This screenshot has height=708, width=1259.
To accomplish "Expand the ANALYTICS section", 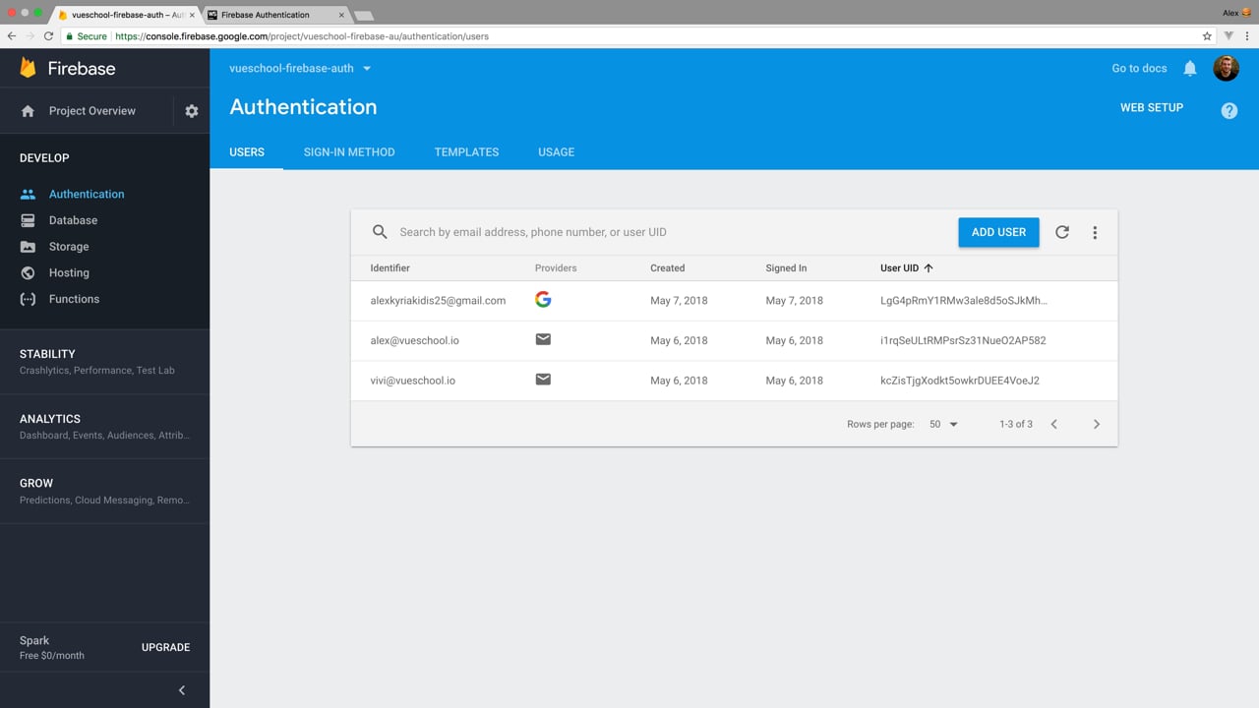I will pos(104,427).
